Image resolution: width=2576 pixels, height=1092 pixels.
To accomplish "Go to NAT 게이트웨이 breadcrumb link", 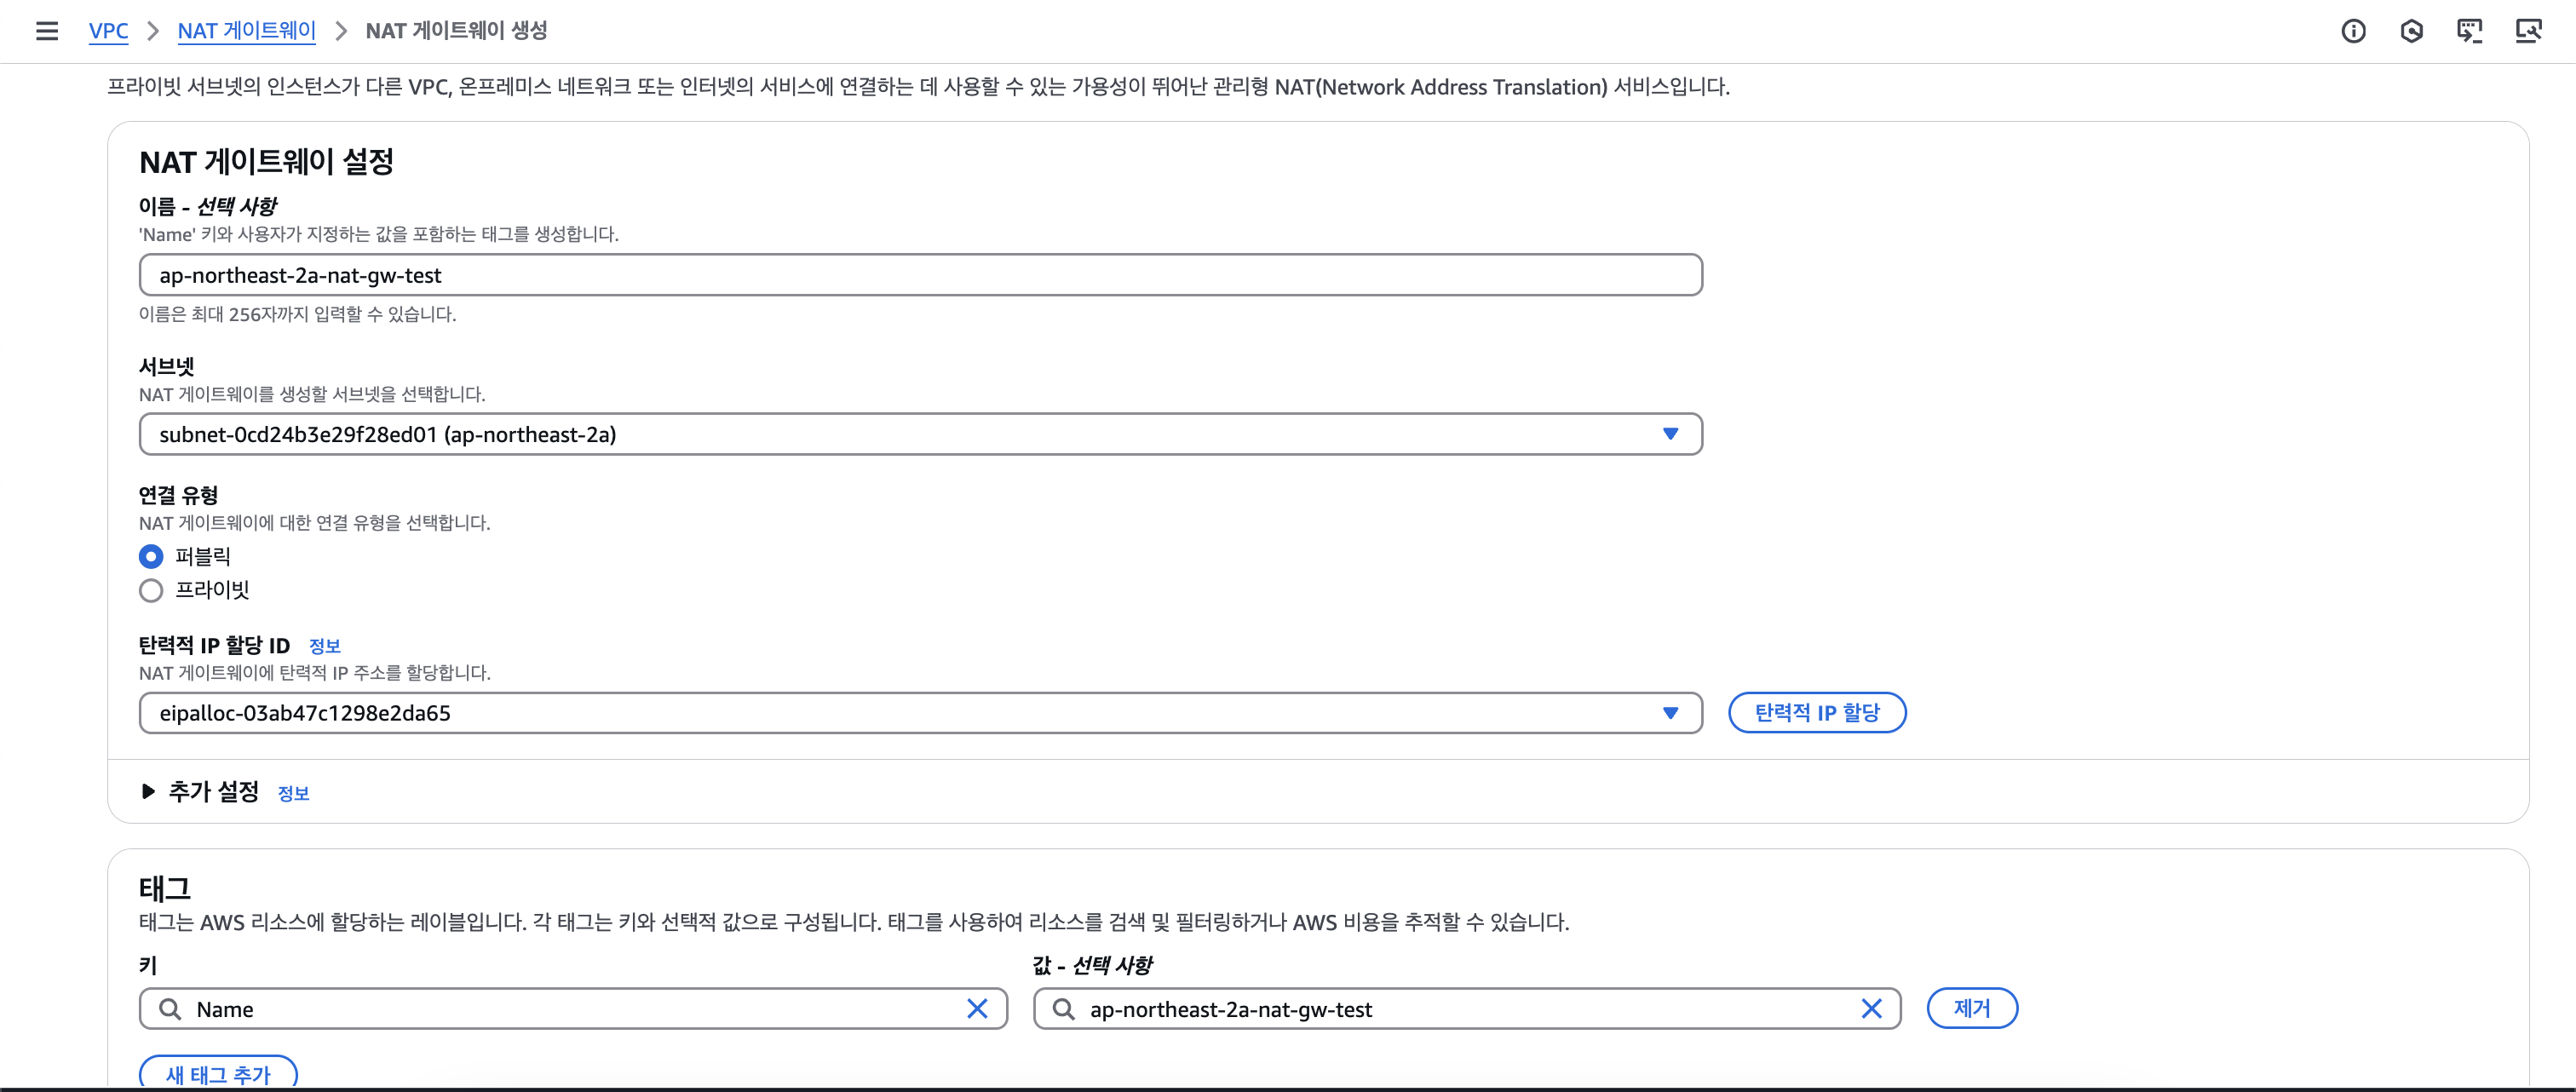I will [246, 31].
